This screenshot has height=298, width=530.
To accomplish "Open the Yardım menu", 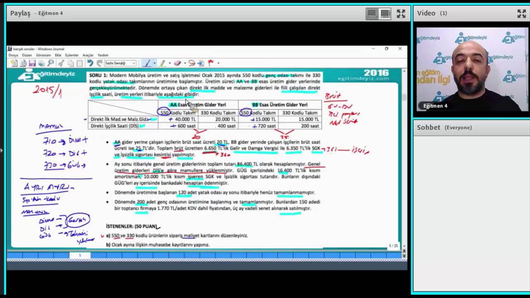I will (x=103, y=55).
